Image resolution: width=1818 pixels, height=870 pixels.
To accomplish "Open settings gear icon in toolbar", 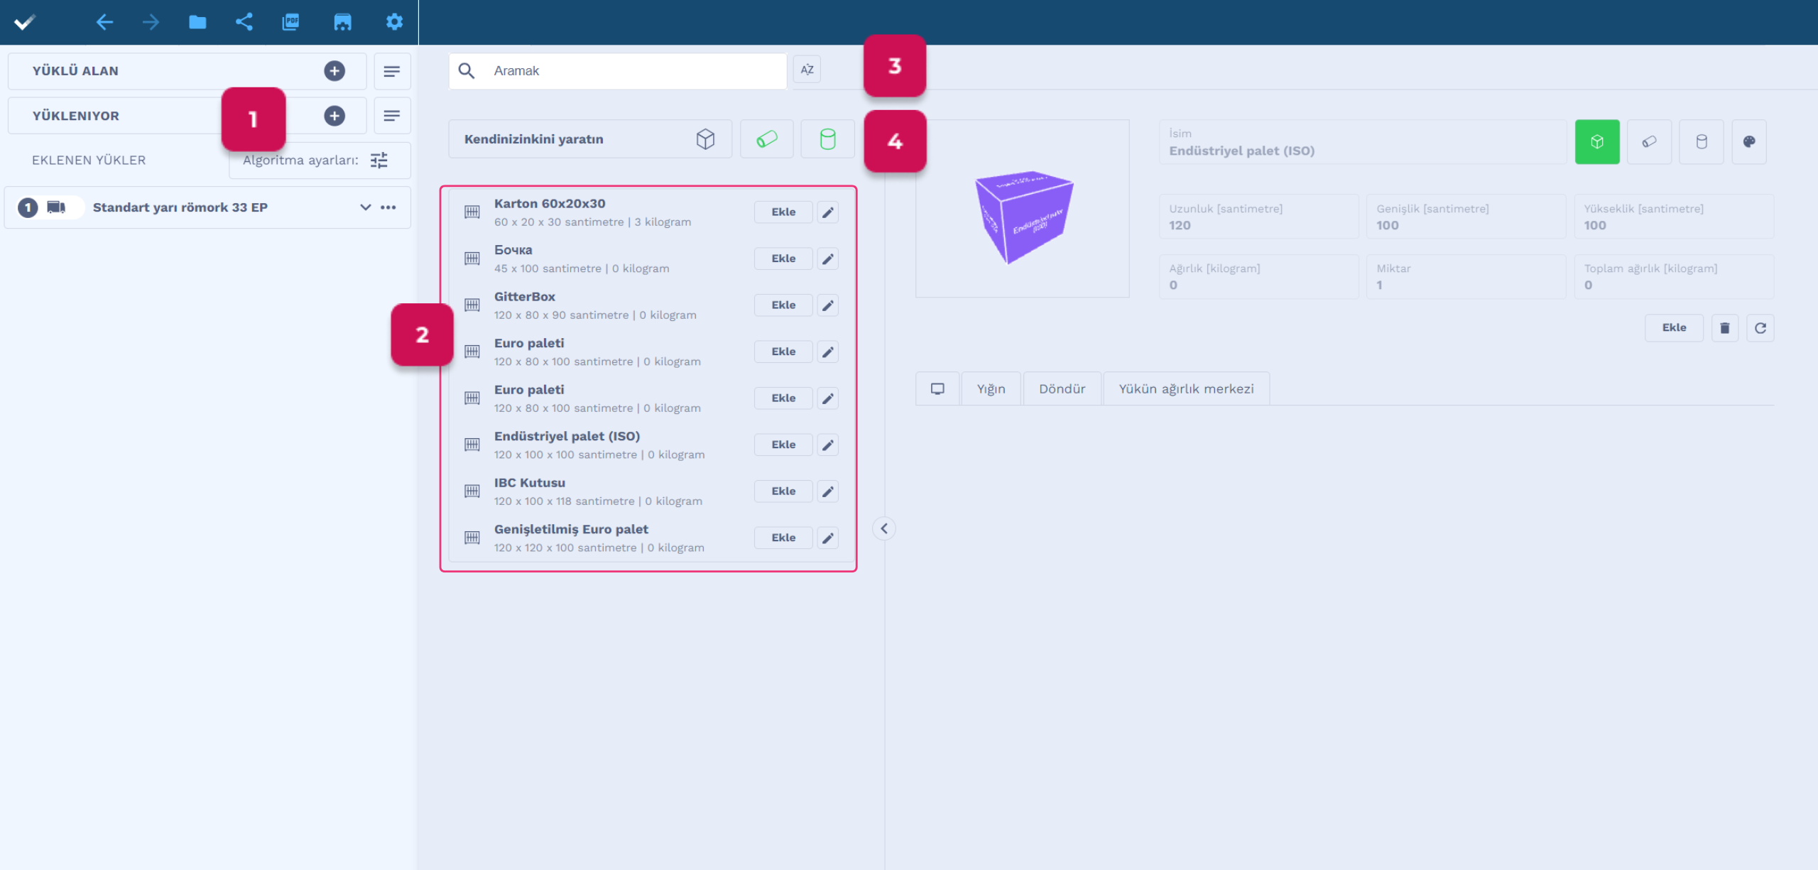I will click(394, 22).
